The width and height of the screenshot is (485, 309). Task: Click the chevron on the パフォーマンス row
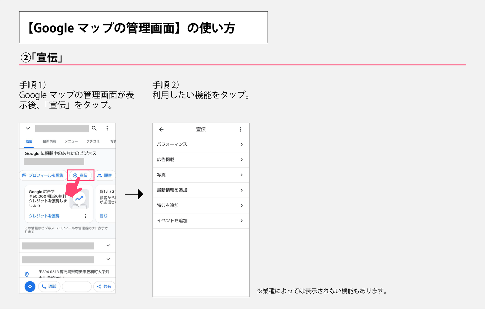click(x=242, y=145)
